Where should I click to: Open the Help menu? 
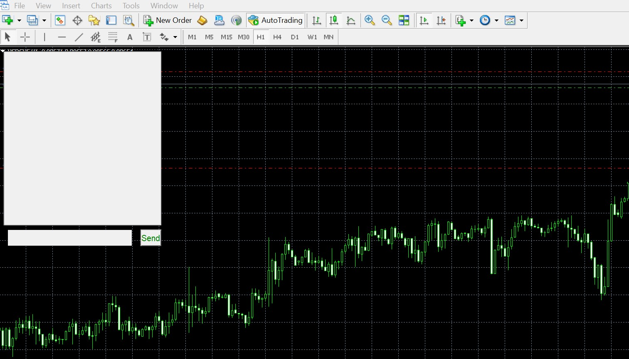(x=196, y=6)
